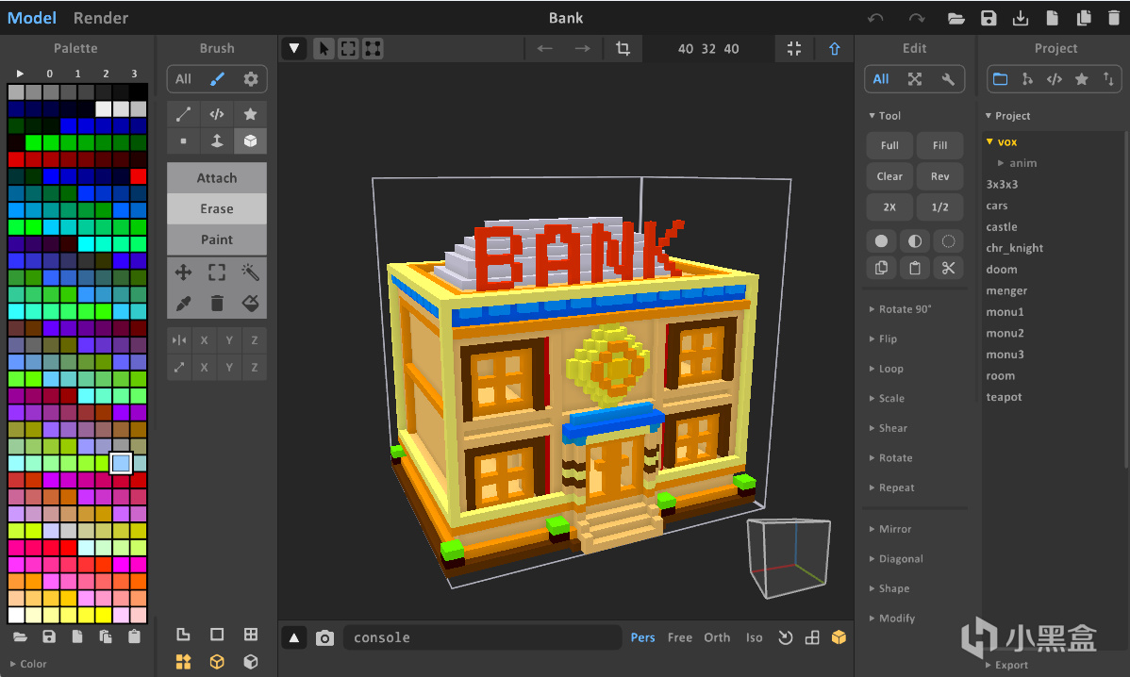Expand the Mirror section
Viewport: 1130px width, 677px height.
tap(890, 529)
